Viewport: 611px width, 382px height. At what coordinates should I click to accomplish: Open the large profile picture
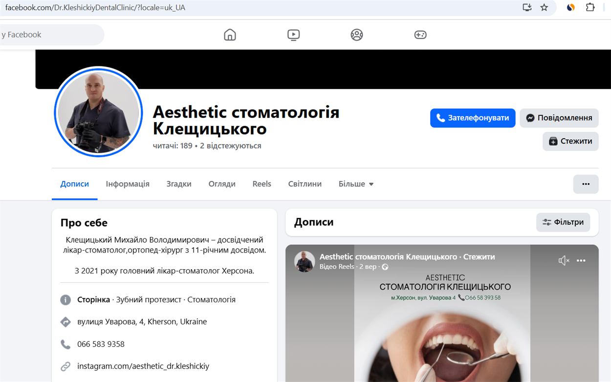coord(98,112)
